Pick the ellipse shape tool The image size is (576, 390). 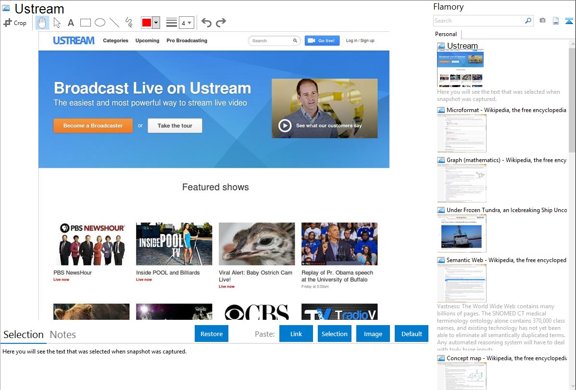pos(100,23)
